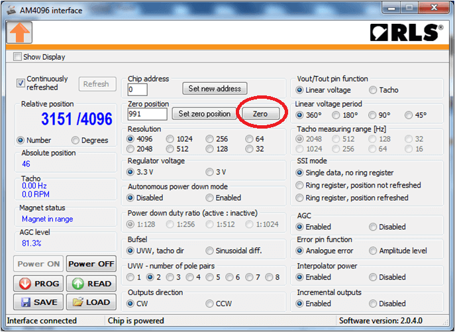Click the Zero position input field

(148, 114)
